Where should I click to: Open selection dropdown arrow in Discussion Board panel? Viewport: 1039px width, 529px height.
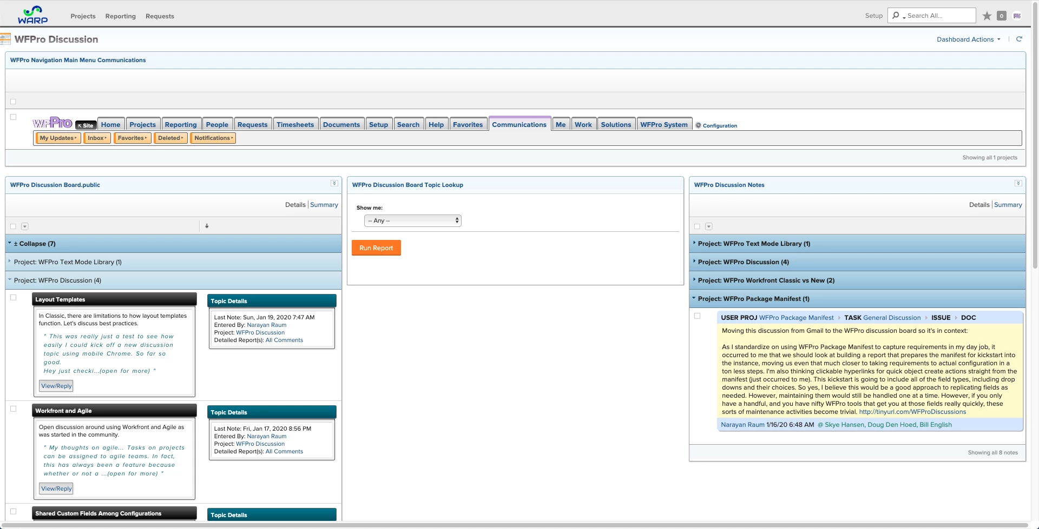[25, 226]
